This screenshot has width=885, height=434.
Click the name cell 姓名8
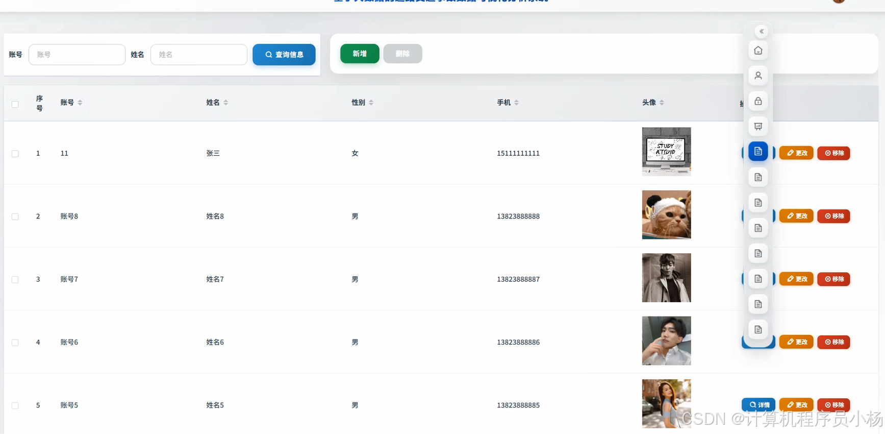tap(215, 216)
